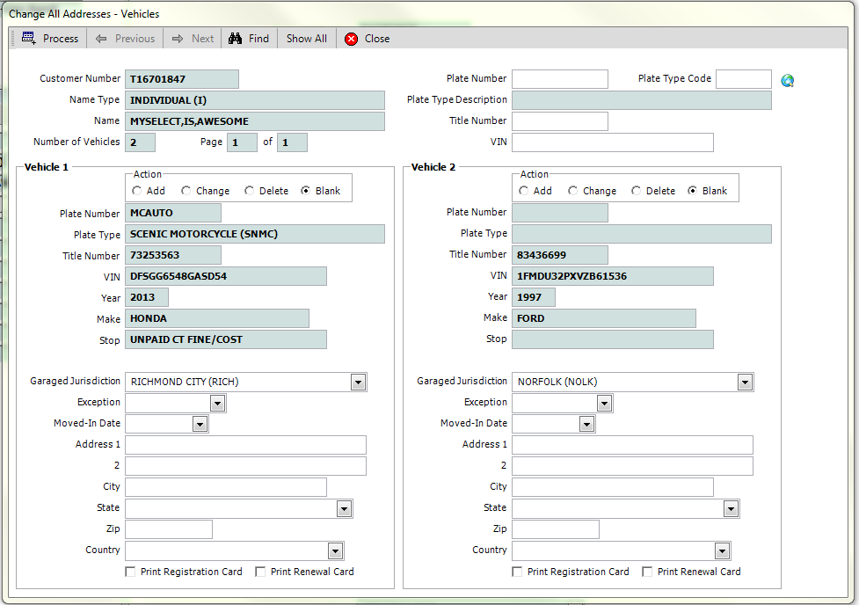Click the top Plate Number search field
This screenshot has height=605, width=859.
[x=560, y=79]
